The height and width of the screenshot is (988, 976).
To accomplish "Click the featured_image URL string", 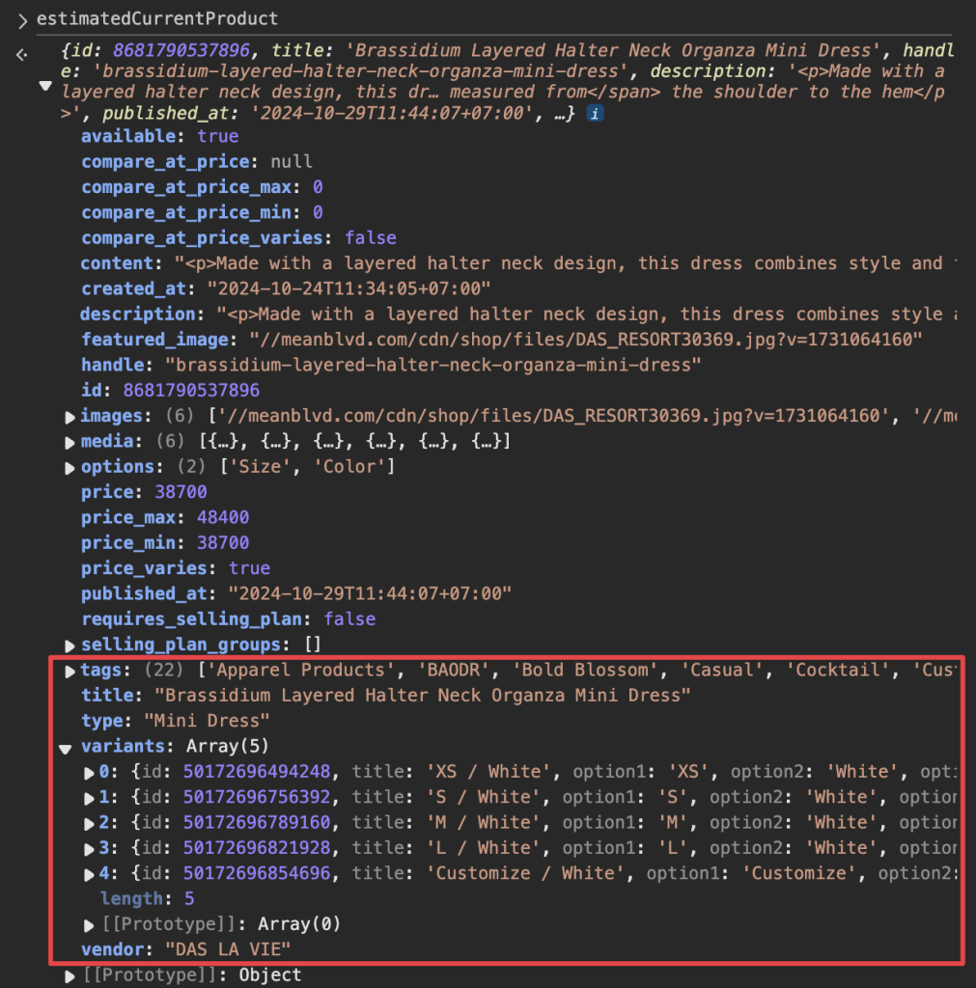I will [x=586, y=340].
